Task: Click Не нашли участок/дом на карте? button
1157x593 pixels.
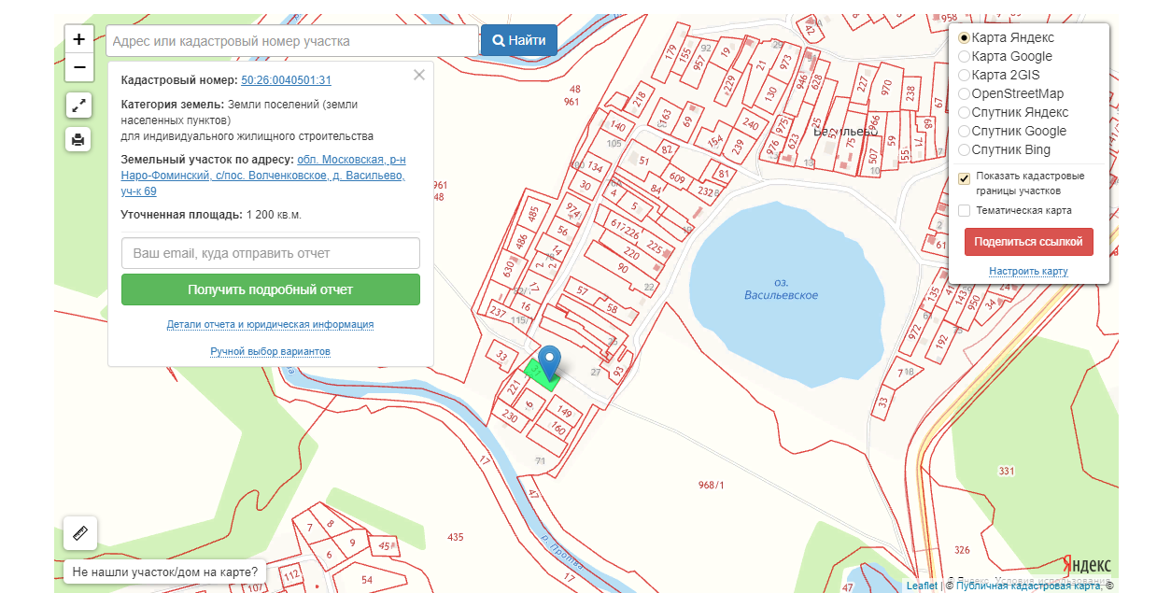Action: (164, 572)
